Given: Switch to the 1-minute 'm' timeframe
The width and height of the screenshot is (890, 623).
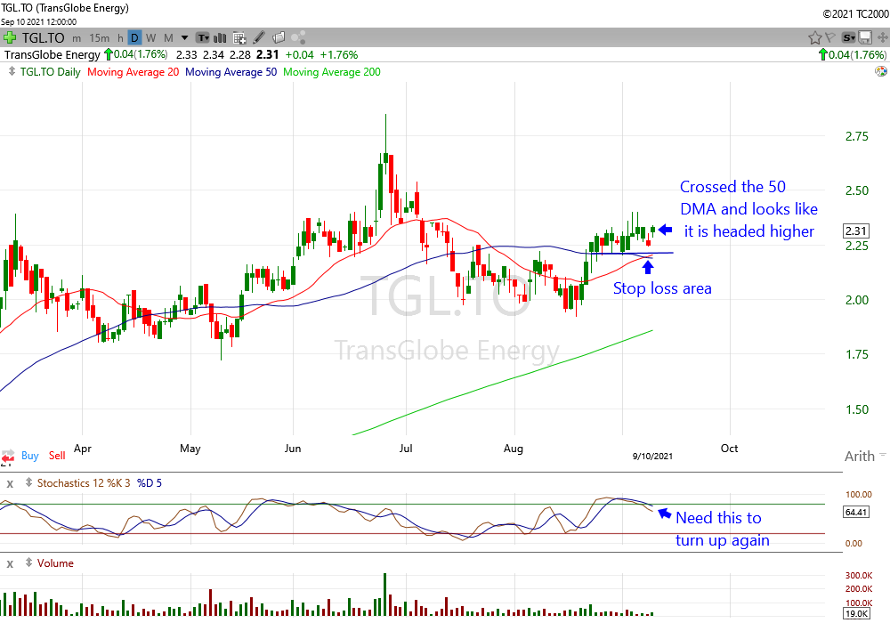Looking at the screenshot, I should [x=77, y=38].
